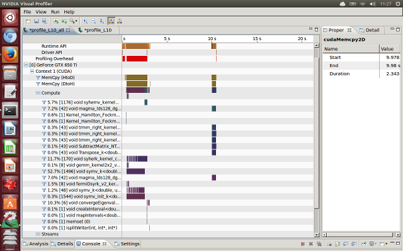Open the Details tab at bottom

[x=62, y=244]
